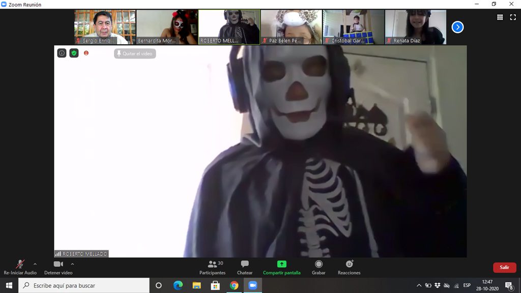Click the red recording indicator dot
The height and width of the screenshot is (293, 521).
(x=86, y=53)
